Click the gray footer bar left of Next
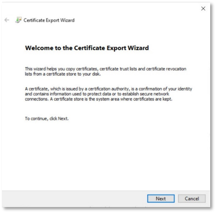This screenshot has width=216, height=213. click(x=74, y=198)
